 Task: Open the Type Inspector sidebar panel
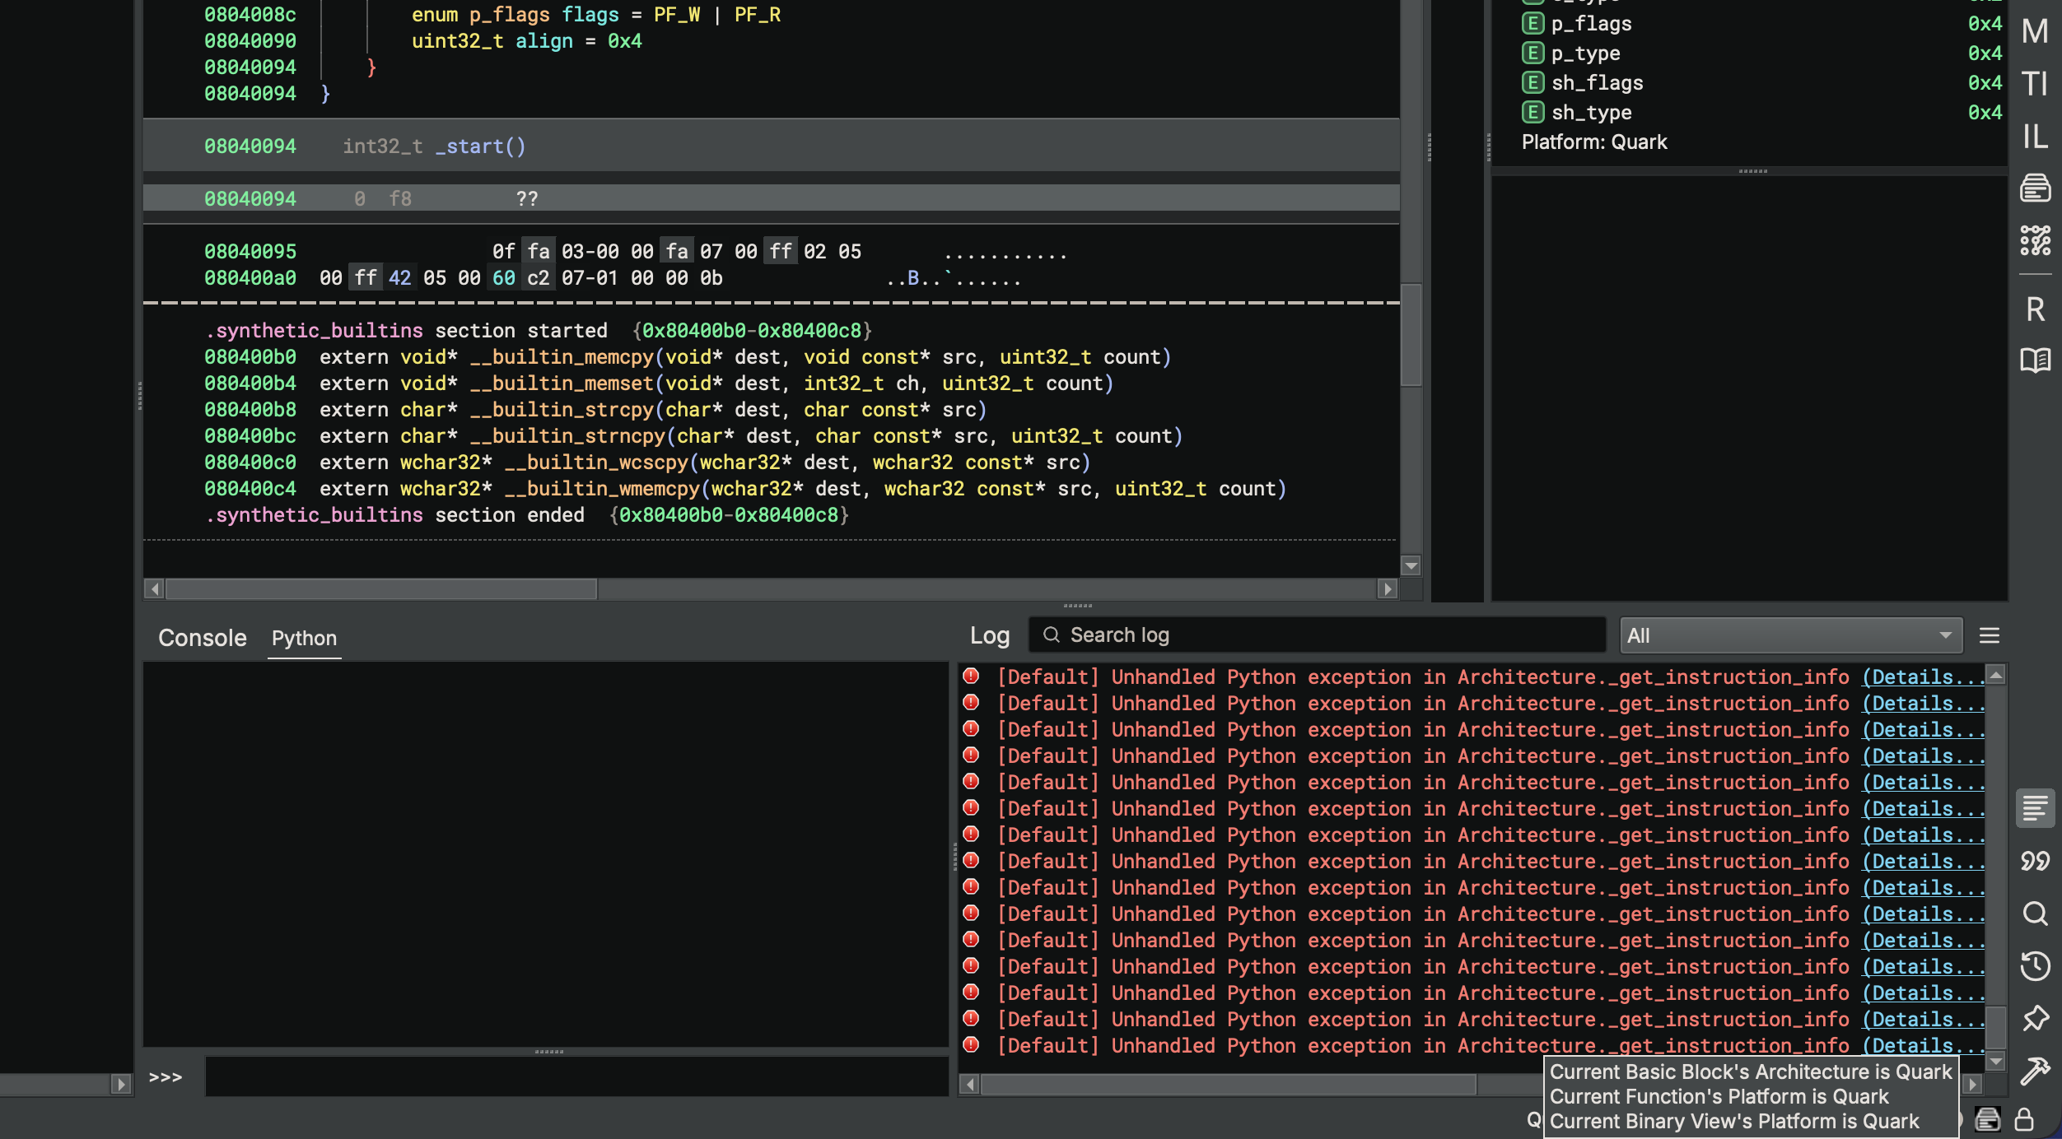[x=2036, y=82]
